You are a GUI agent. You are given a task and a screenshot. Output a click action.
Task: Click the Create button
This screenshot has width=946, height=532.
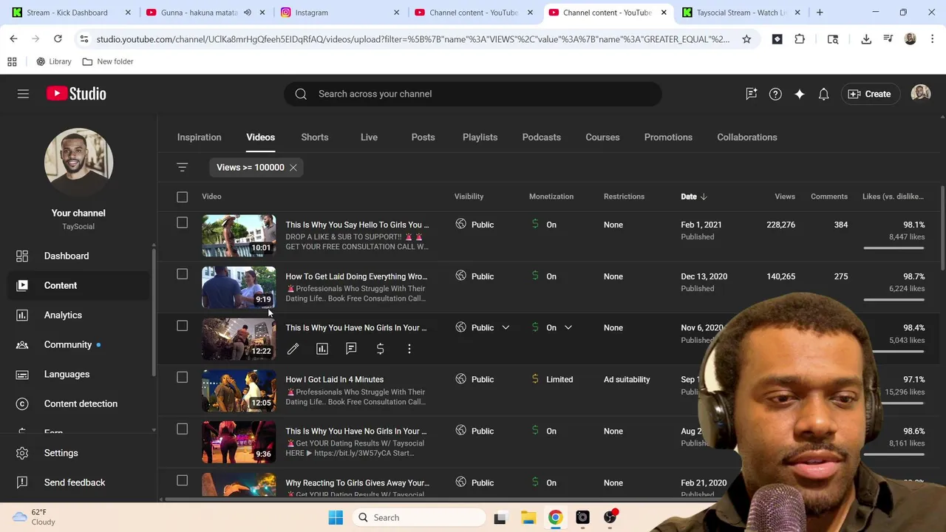tap(869, 94)
